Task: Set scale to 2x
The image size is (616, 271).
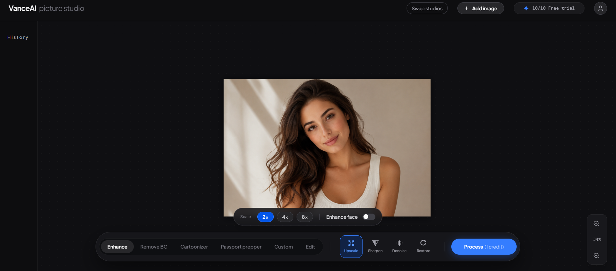Action: [x=265, y=217]
